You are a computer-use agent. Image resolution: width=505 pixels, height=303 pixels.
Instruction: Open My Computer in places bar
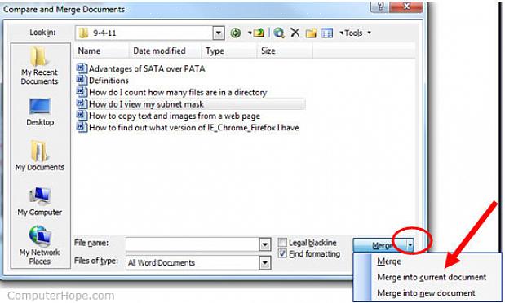point(40,201)
